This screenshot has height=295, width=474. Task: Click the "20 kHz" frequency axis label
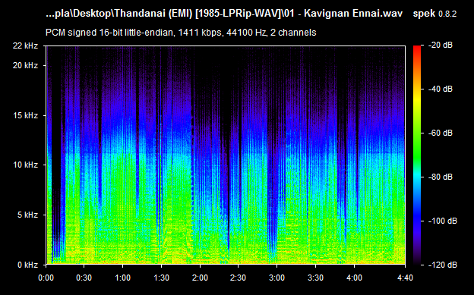pos(25,65)
